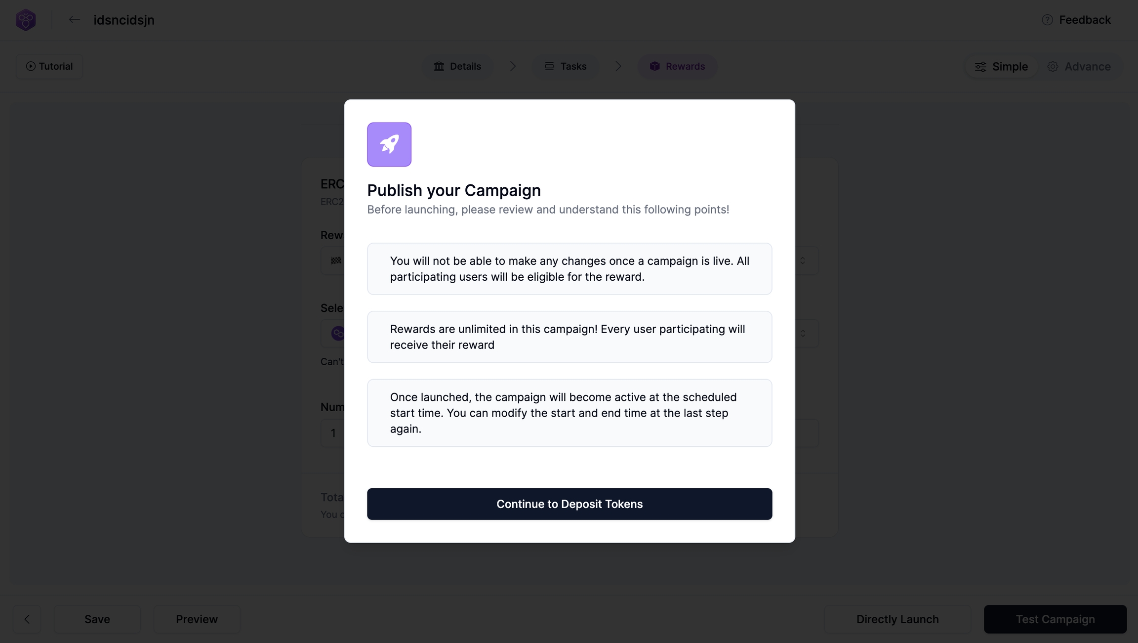1138x643 pixels.
Task: Click the back arrow beside campaign name
Action: click(x=74, y=20)
